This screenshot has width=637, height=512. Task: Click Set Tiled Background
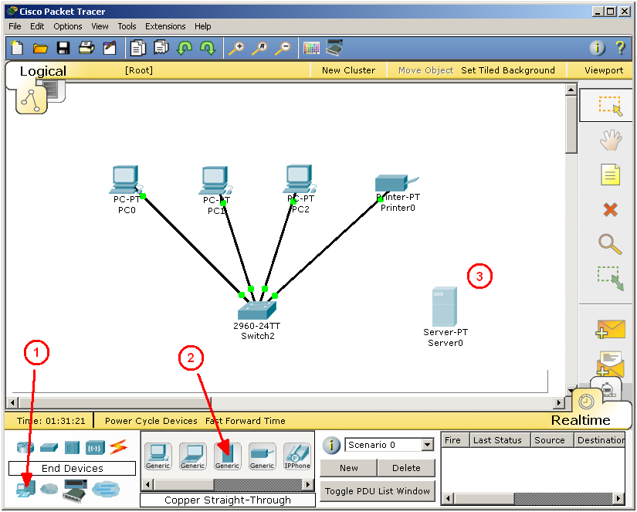(508, 70)
